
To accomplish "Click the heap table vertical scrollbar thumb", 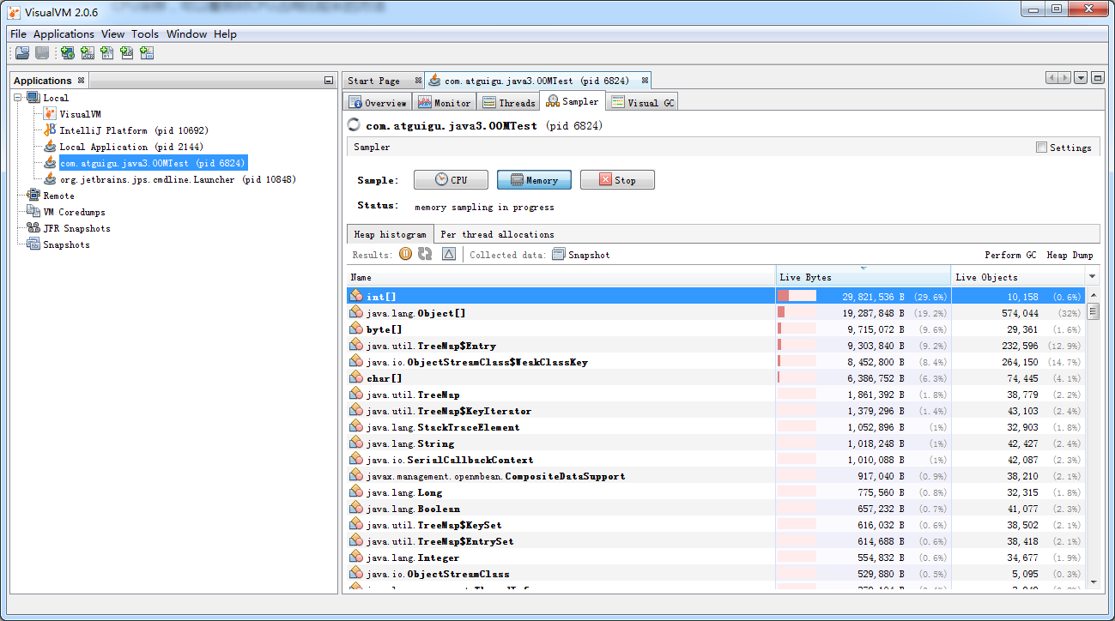I will click(1094, 310).
